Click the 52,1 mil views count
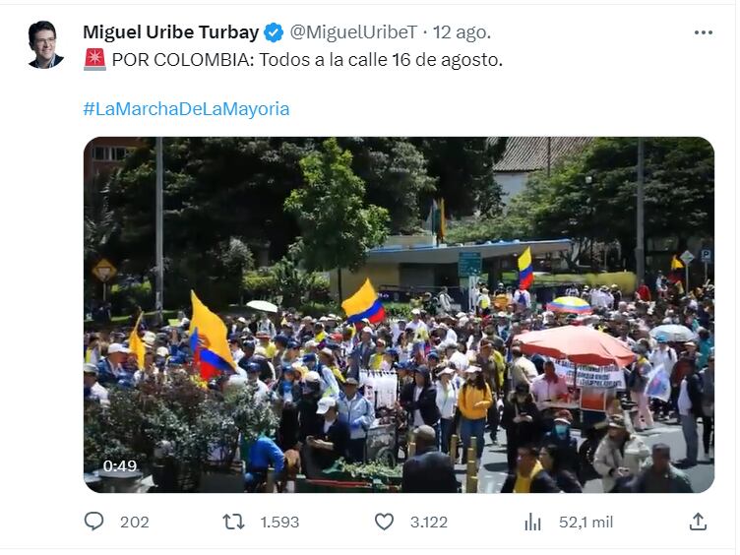This screenshot has height=555, width=740. coord(586,522)
